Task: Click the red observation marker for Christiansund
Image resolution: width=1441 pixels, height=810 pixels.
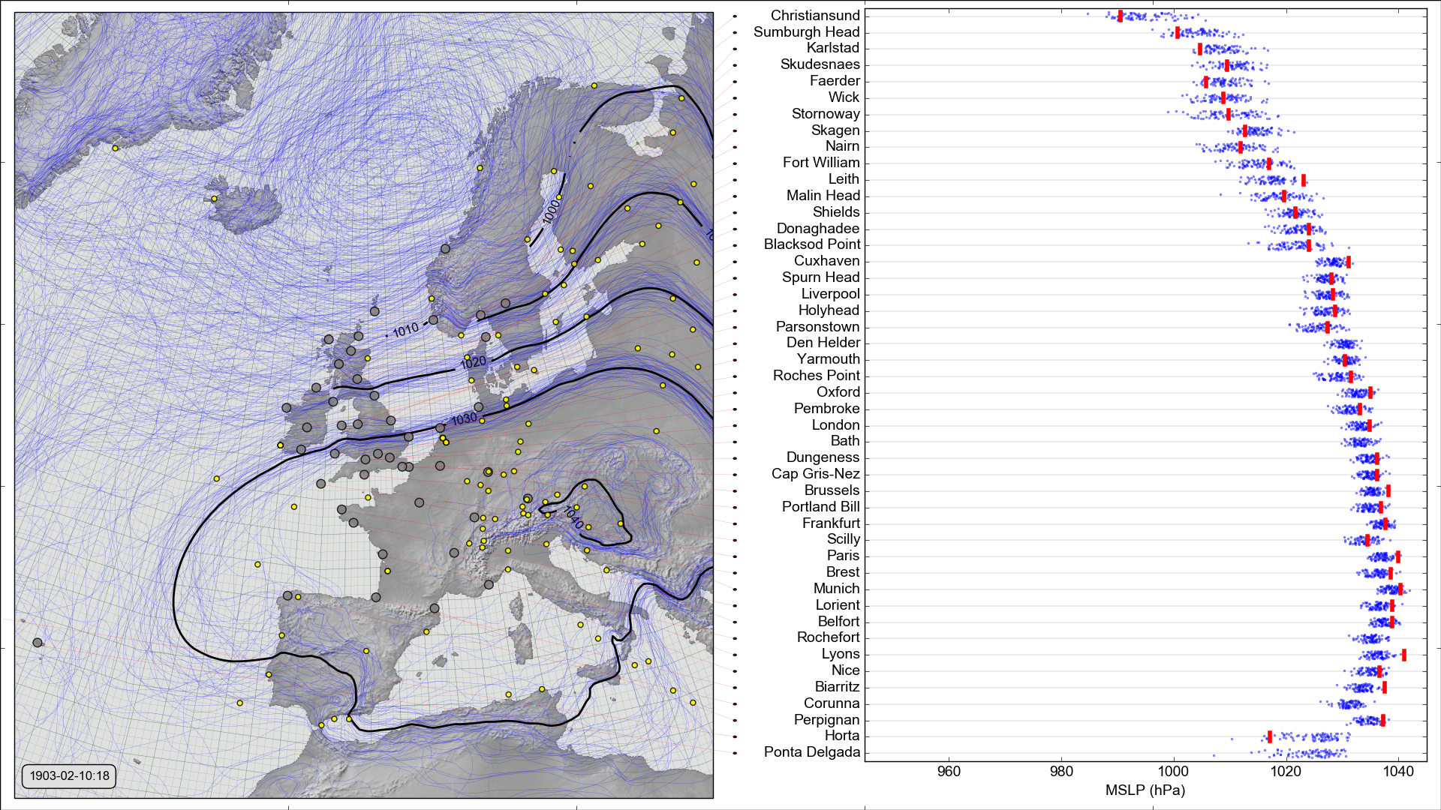Action: [x=1120, y=16]
